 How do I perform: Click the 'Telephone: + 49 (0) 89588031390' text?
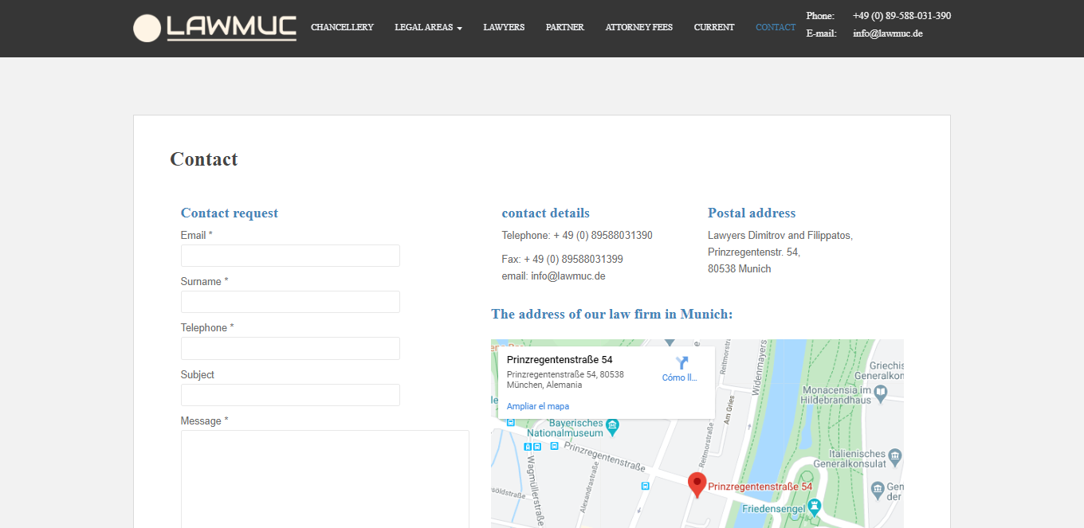577,236
